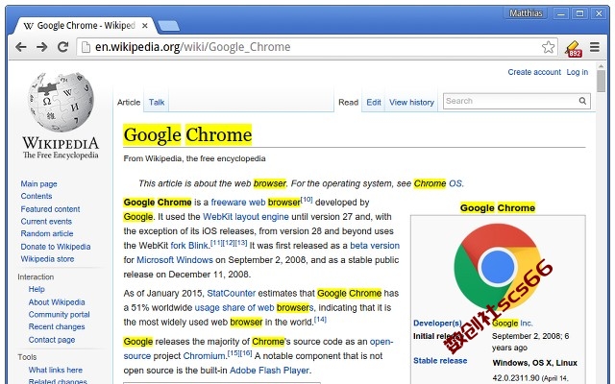Open Featured content in the sidebar
The height and width of the screenshot is (384, 615).
(50, 209)
